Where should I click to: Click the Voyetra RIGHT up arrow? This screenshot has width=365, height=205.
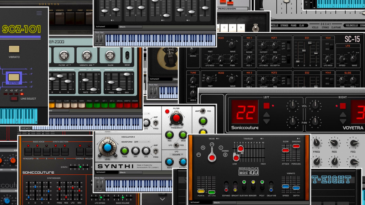coord(343,114)
